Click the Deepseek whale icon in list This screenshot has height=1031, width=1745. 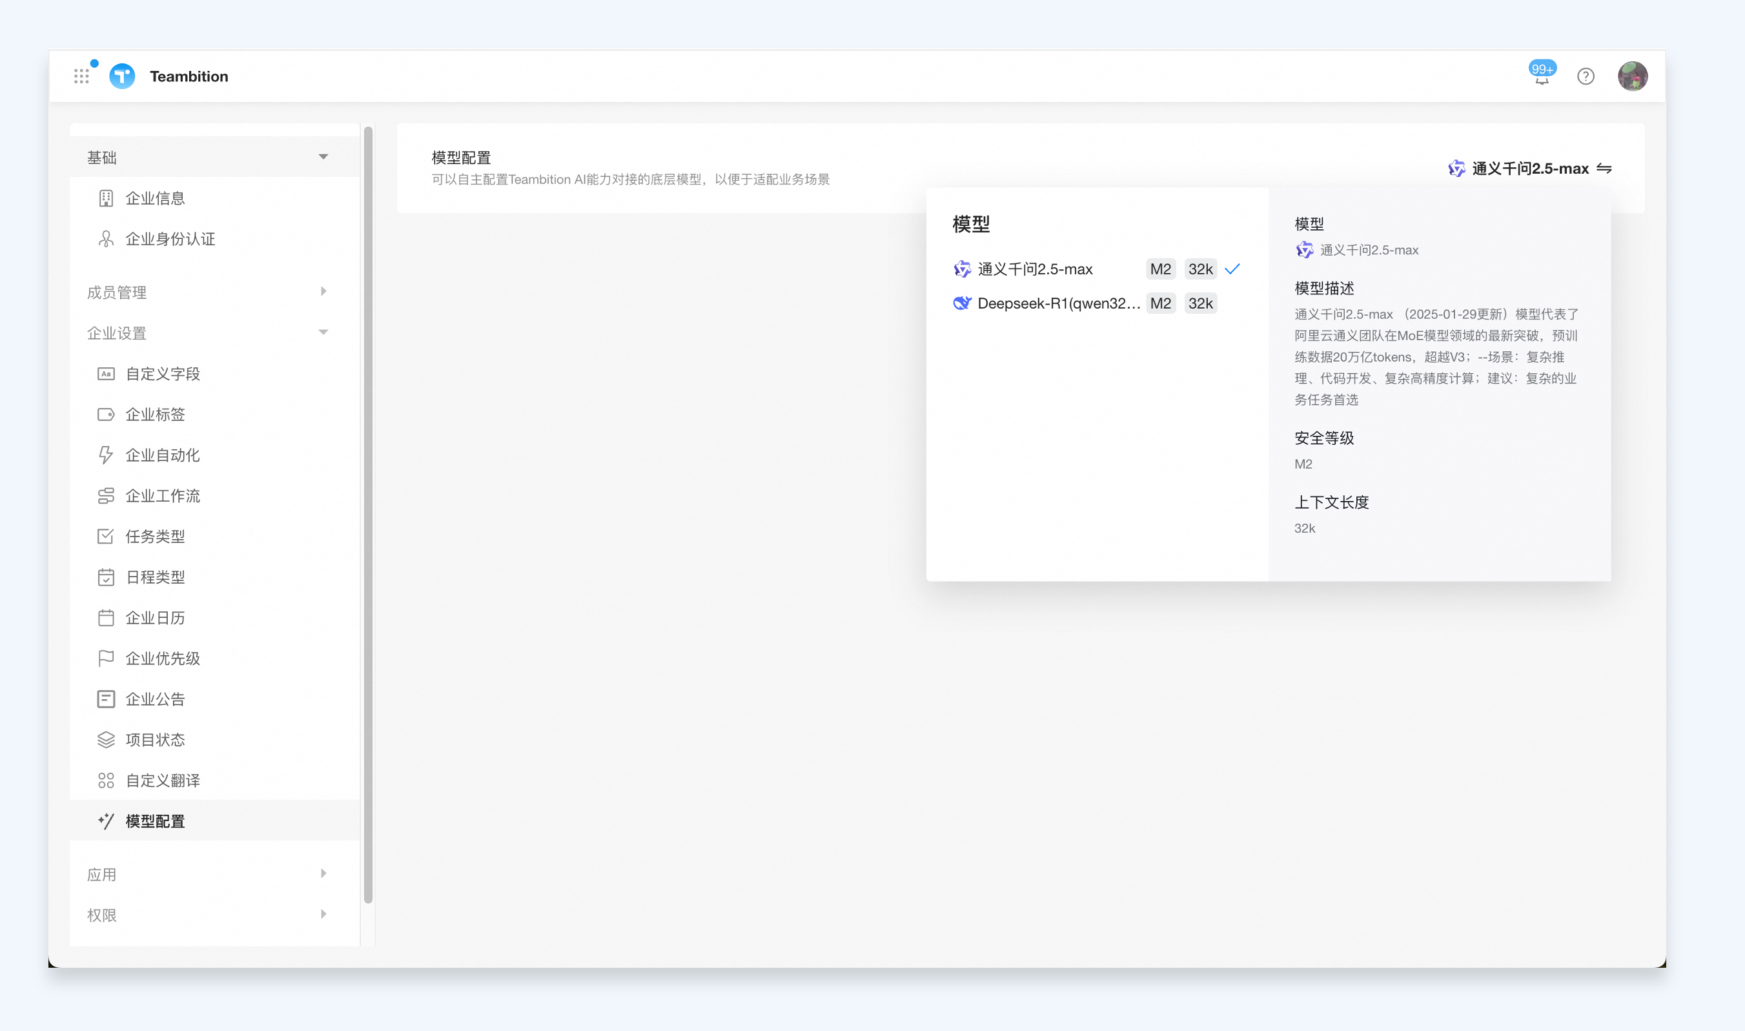[x=962, y=303]
